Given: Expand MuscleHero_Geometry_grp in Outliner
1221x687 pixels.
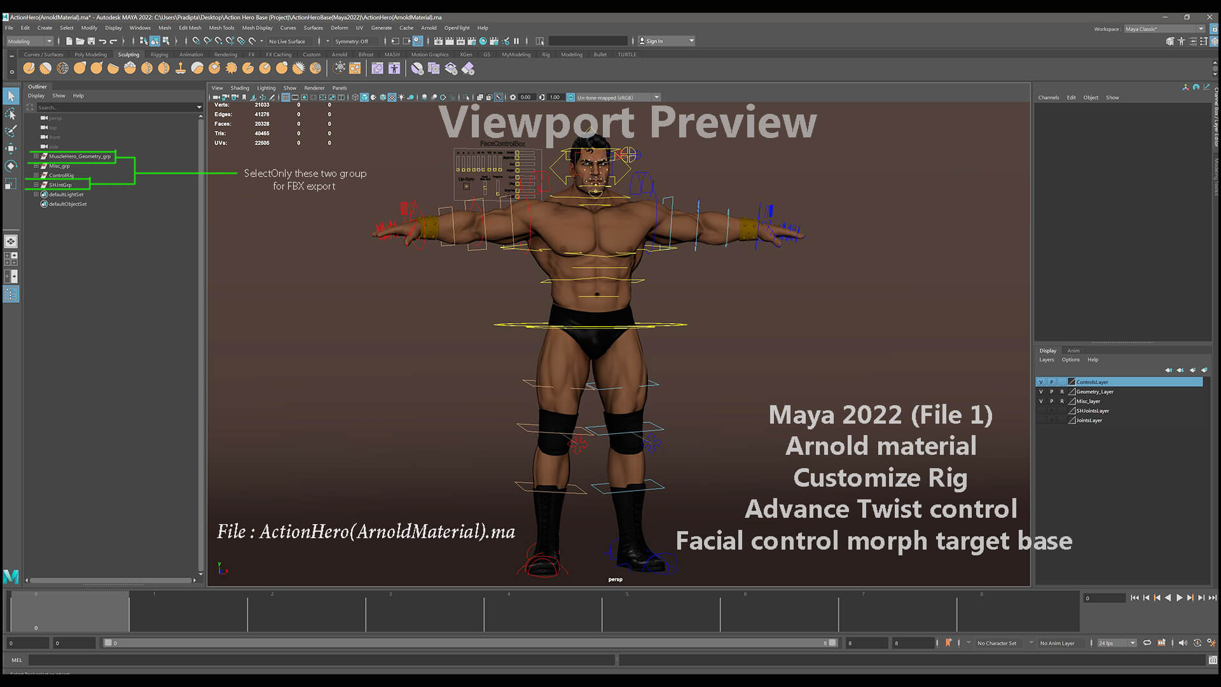Looking at the screenshot, I should [x=36, y=156].
